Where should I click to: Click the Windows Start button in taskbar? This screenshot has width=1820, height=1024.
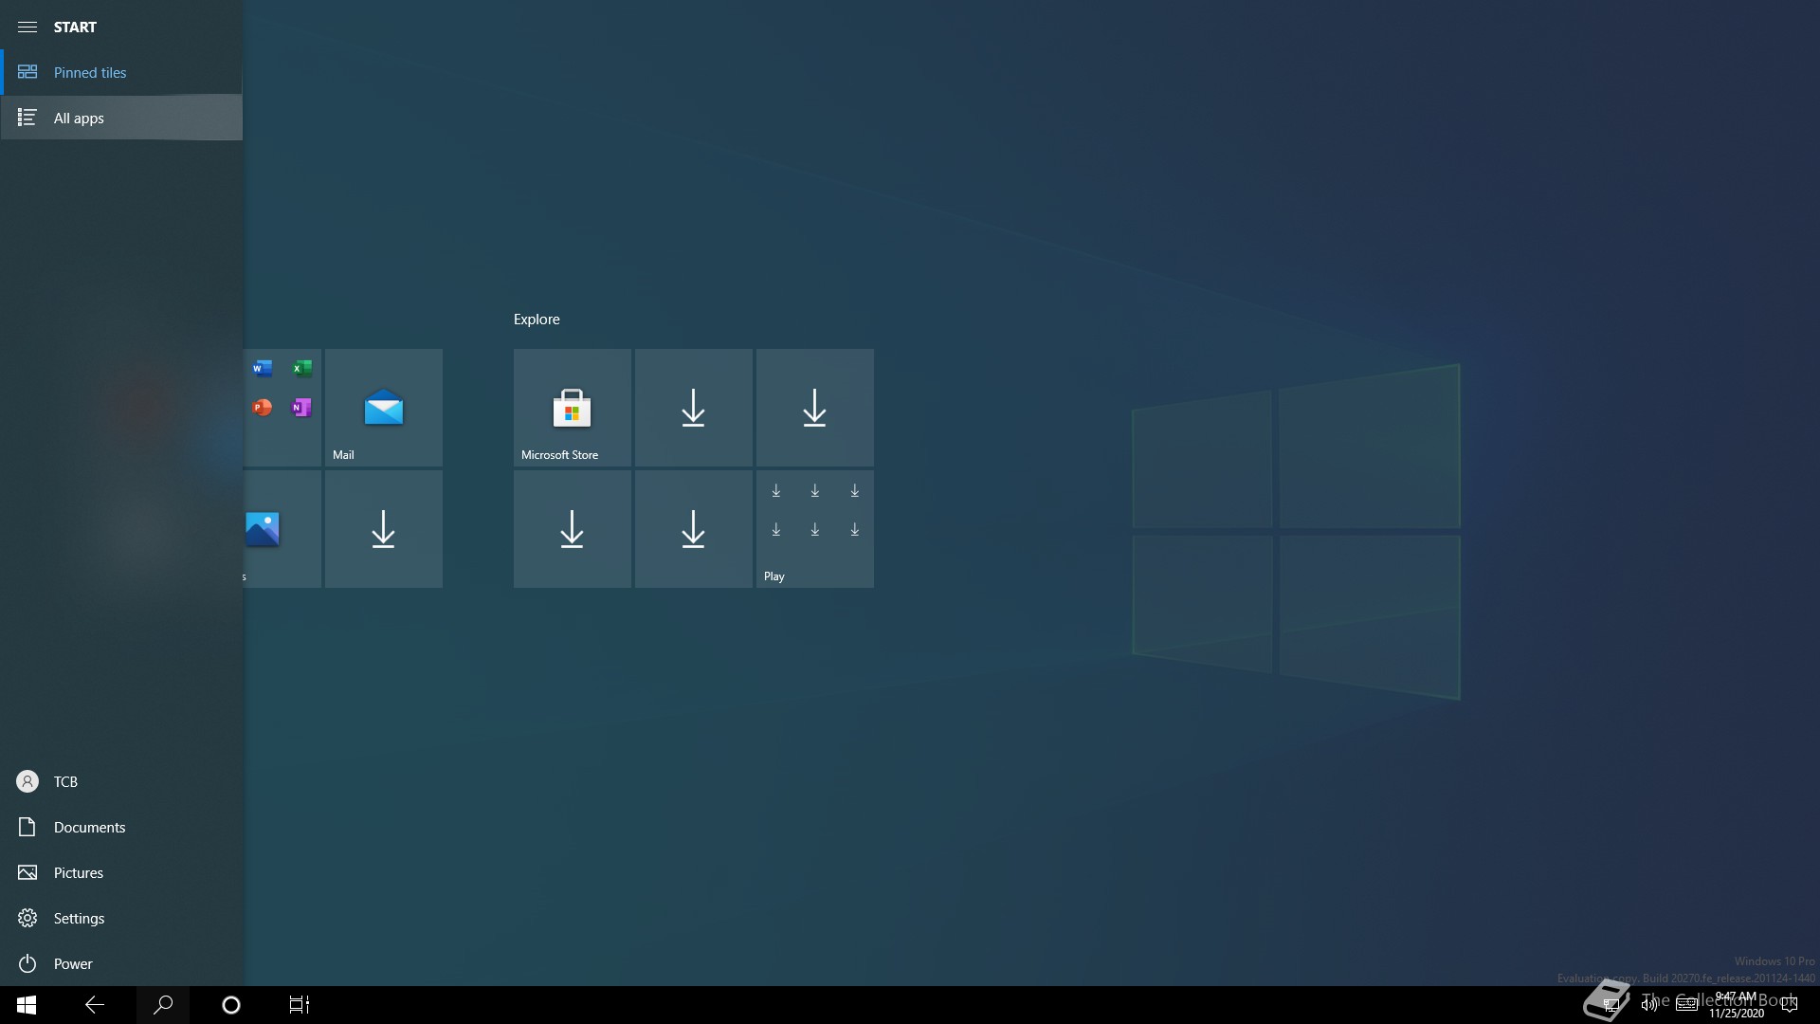tap(27, 1005)
